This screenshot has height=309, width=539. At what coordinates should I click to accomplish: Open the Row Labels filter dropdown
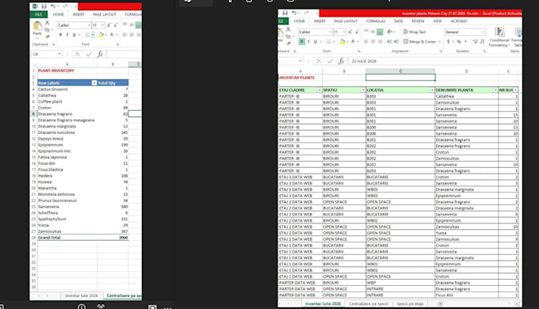[x=94, y=83]
